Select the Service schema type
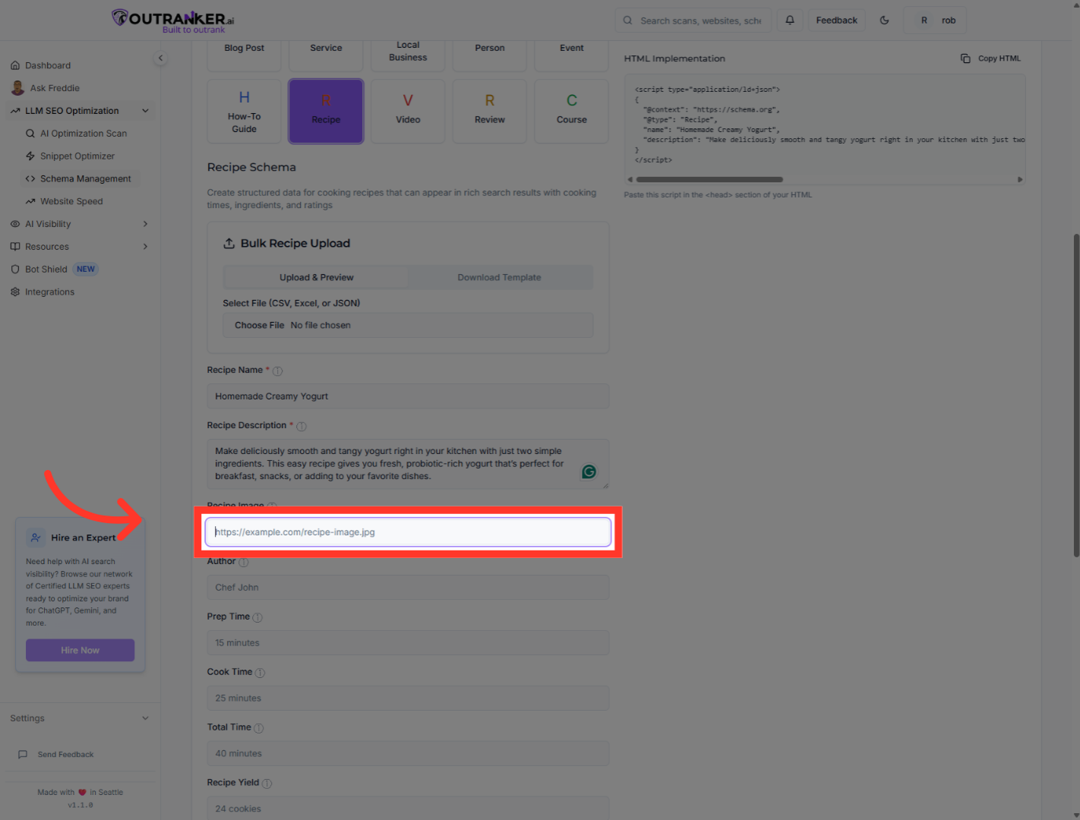Image resolution: width=1080 pixels, height=820 pixels. (326, 55)
